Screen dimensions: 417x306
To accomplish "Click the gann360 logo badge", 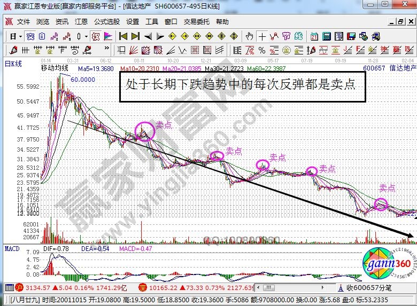I will (384, 264).
